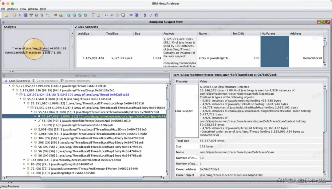
Task: Open the Analysis menu
Action: tap(12, 9)
